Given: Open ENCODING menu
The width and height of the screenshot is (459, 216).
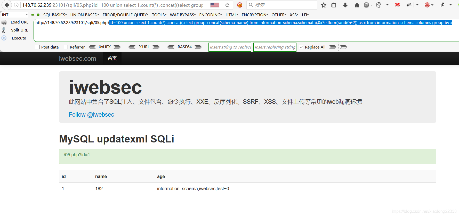Looking at the screenshot, I should (211, 15).
